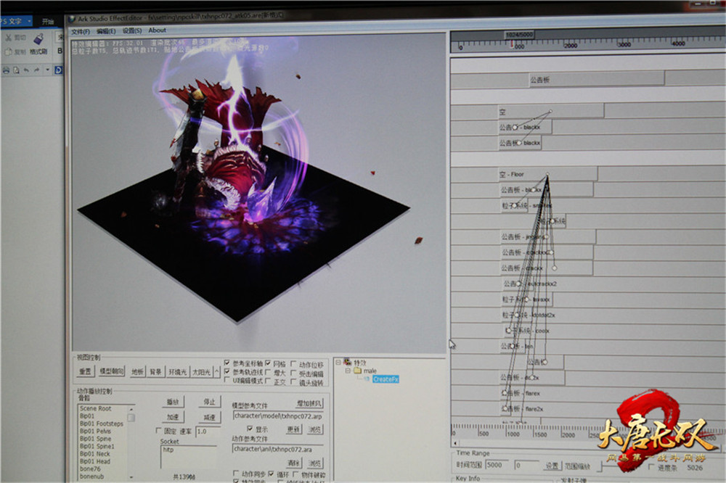Click the 太阳光 sunlight button
The image size is (726, 483).
tap(202, 372)
